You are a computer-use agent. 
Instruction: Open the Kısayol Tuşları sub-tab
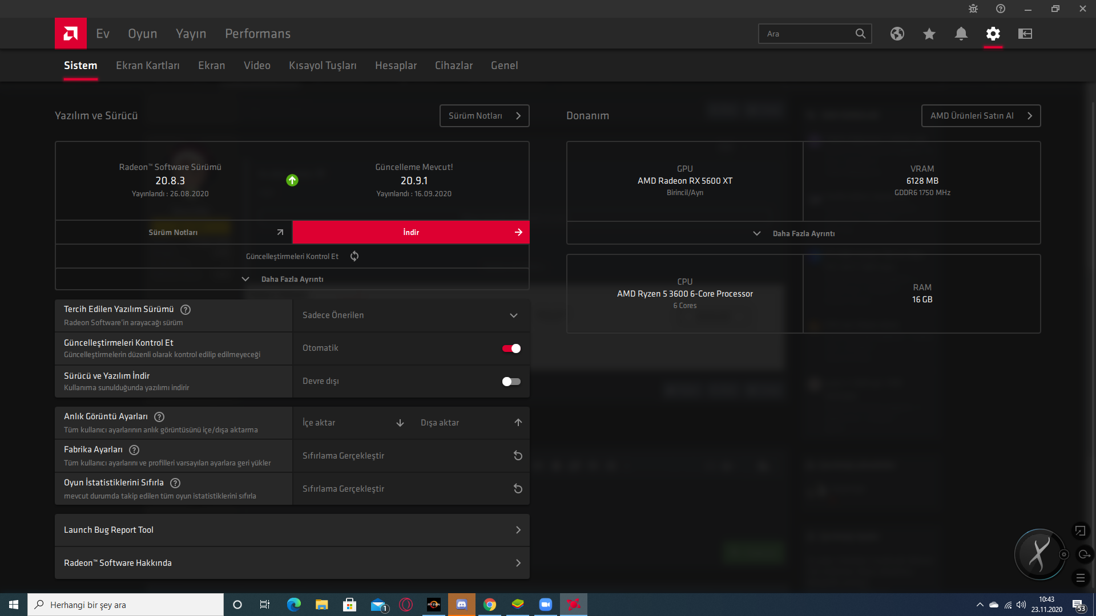pos(323,66)
